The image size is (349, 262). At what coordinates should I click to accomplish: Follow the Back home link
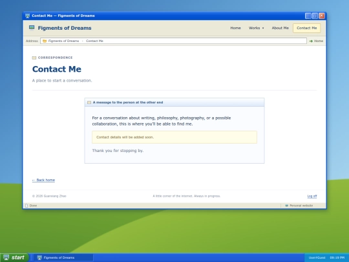[43, 180]
